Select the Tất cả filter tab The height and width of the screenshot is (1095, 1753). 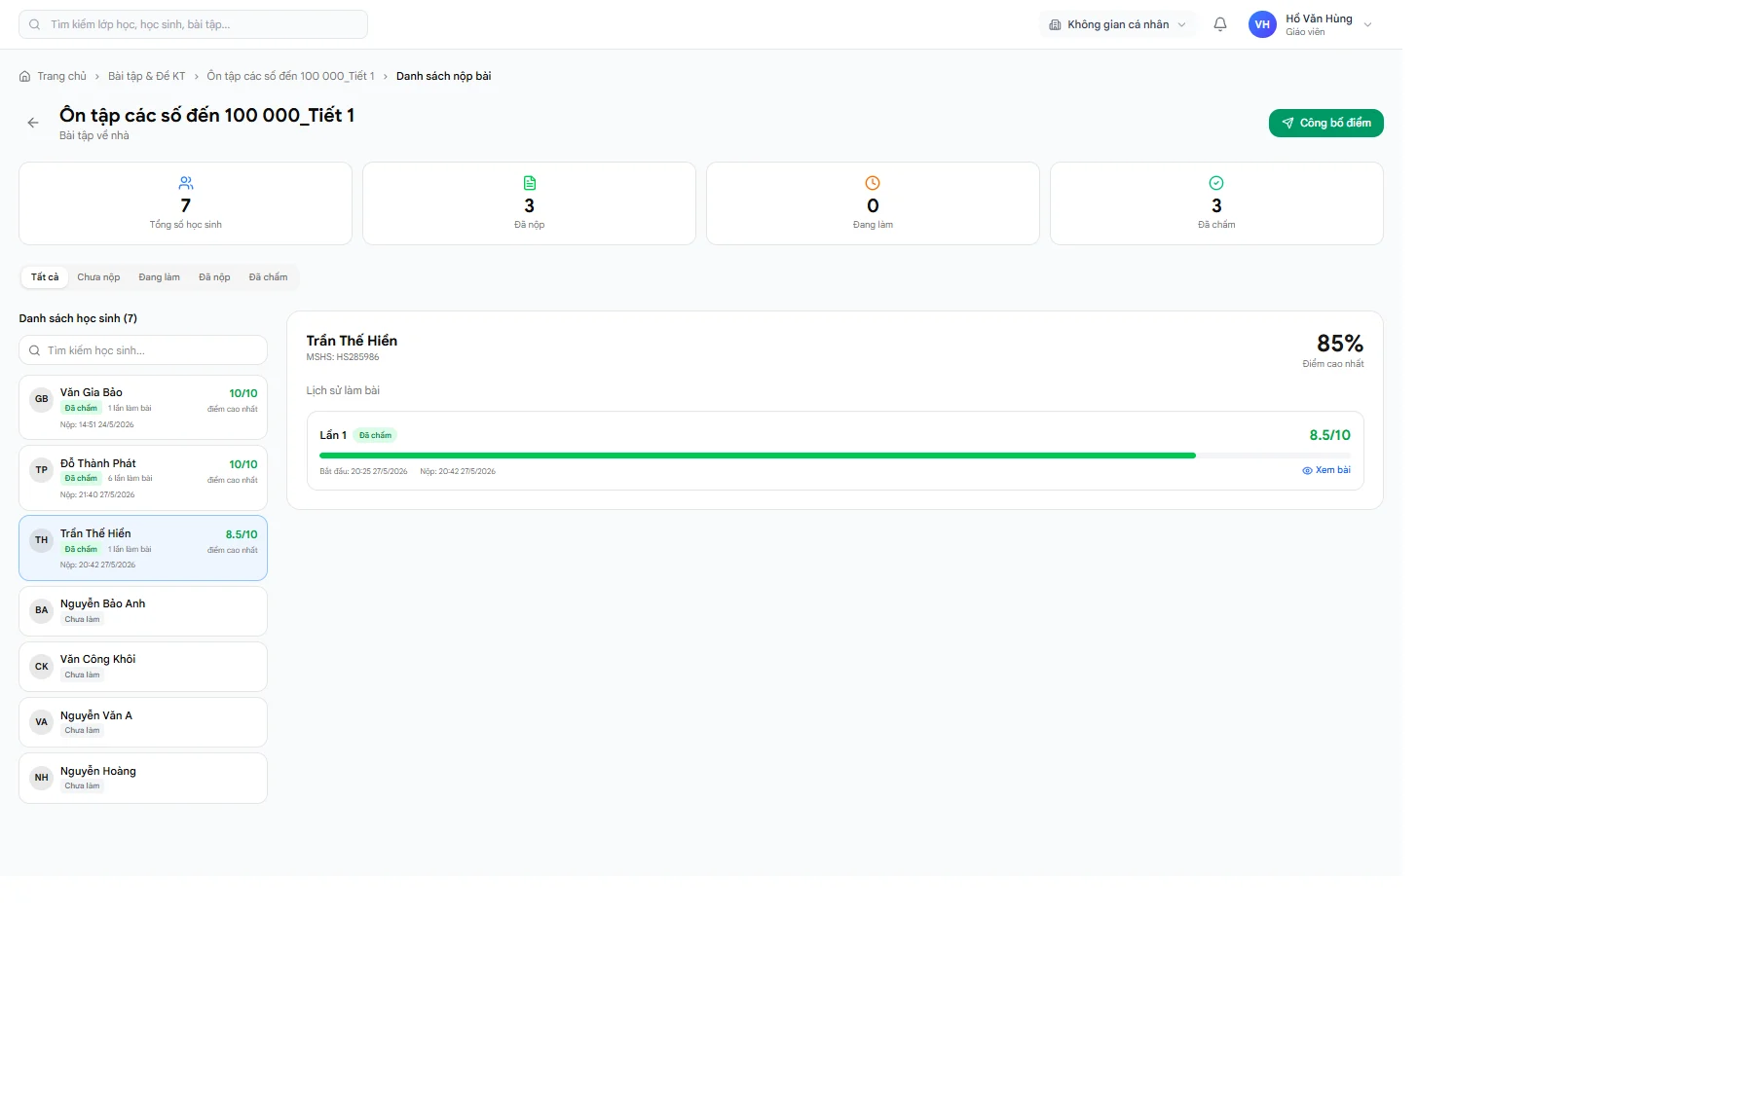(45, 277)
